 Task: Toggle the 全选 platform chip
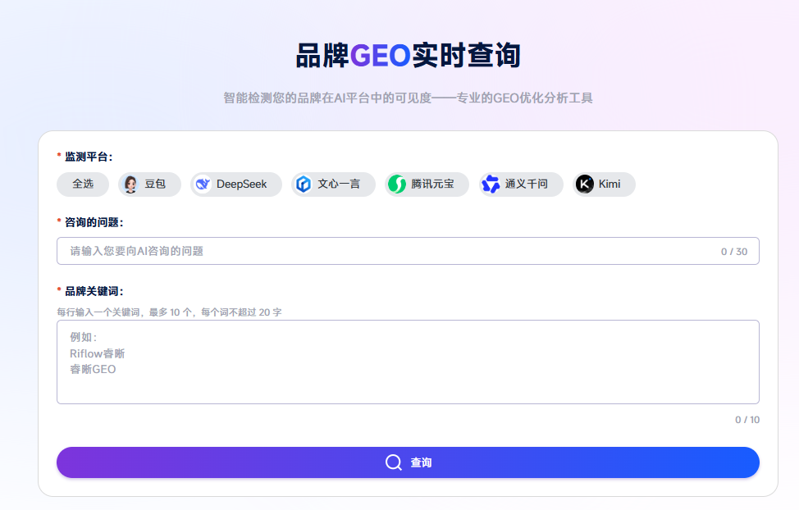[x=83, y=184]
